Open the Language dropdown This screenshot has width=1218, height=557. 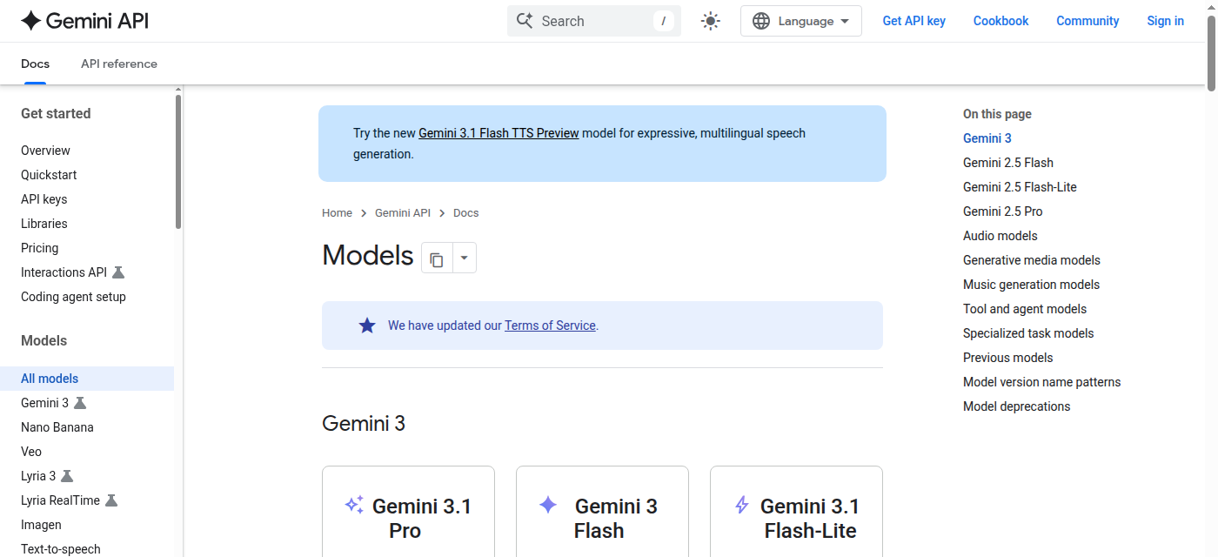point(800,20)
